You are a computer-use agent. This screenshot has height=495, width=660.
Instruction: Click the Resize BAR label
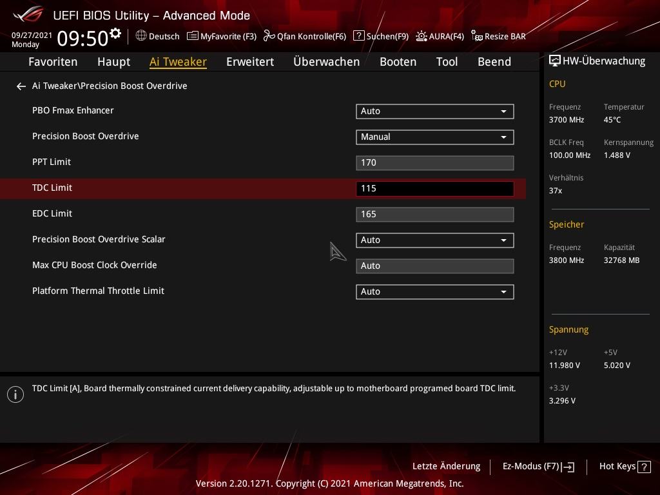click(x=505, y=36)
